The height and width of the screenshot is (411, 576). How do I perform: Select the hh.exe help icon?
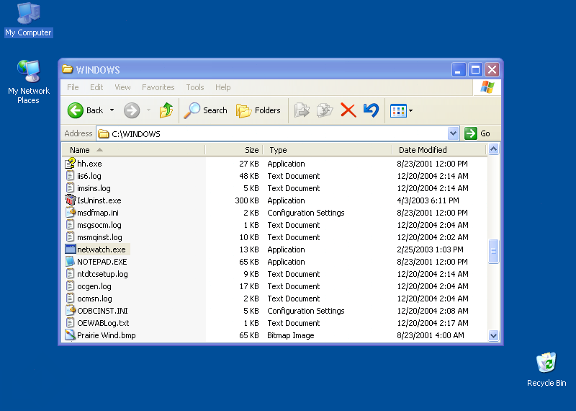[x=70, y=164]
